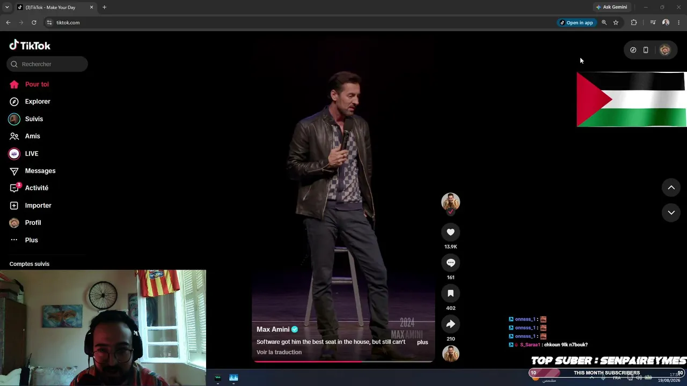687x386 pixels.
Task: Focus the 'Rechercher' search field
Action: click(x=47, y=64)
